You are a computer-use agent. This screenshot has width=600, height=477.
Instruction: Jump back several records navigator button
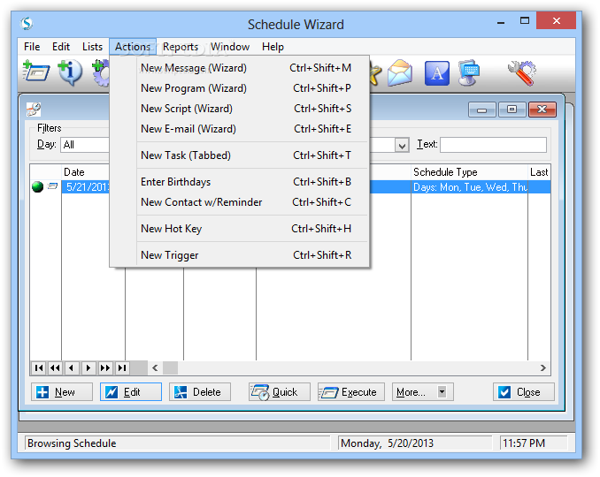[x=55, y=367]
